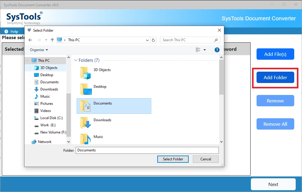Click the PC icon in address bar
The image size is (302, 192).
coord(60,40)
